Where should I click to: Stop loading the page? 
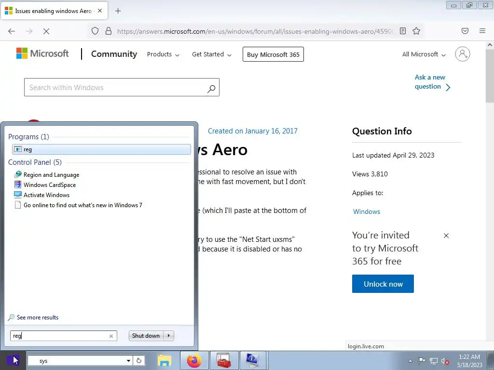46,31
